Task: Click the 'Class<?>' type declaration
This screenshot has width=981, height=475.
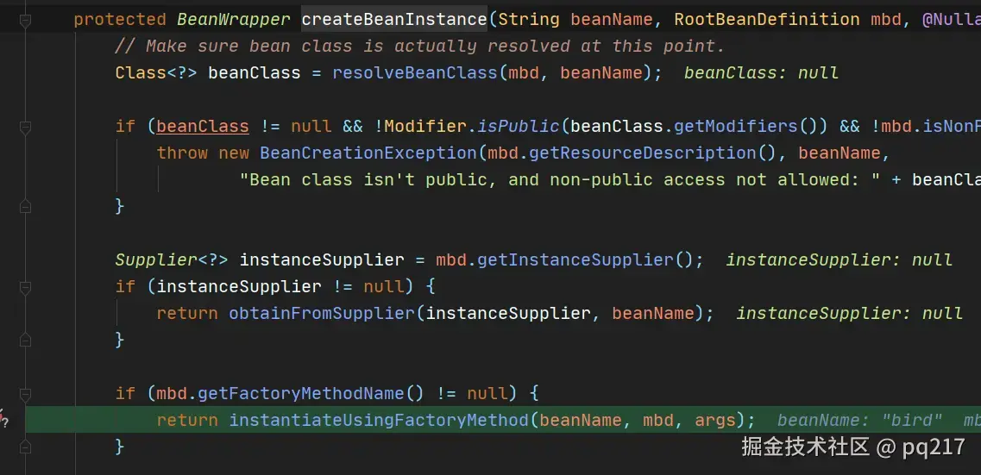Action: pyautogui.click(x=156, y=73)
